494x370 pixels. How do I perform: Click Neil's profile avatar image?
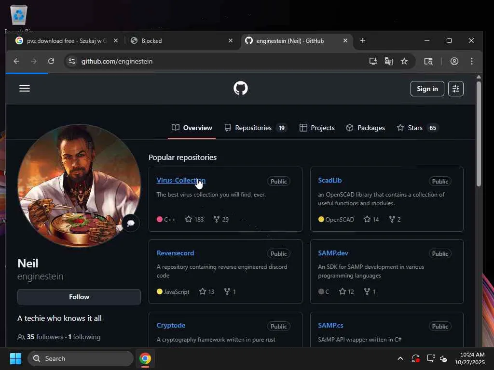pos(79,185)
